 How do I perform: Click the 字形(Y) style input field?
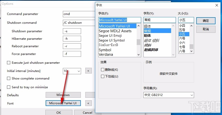pos(160,20)
